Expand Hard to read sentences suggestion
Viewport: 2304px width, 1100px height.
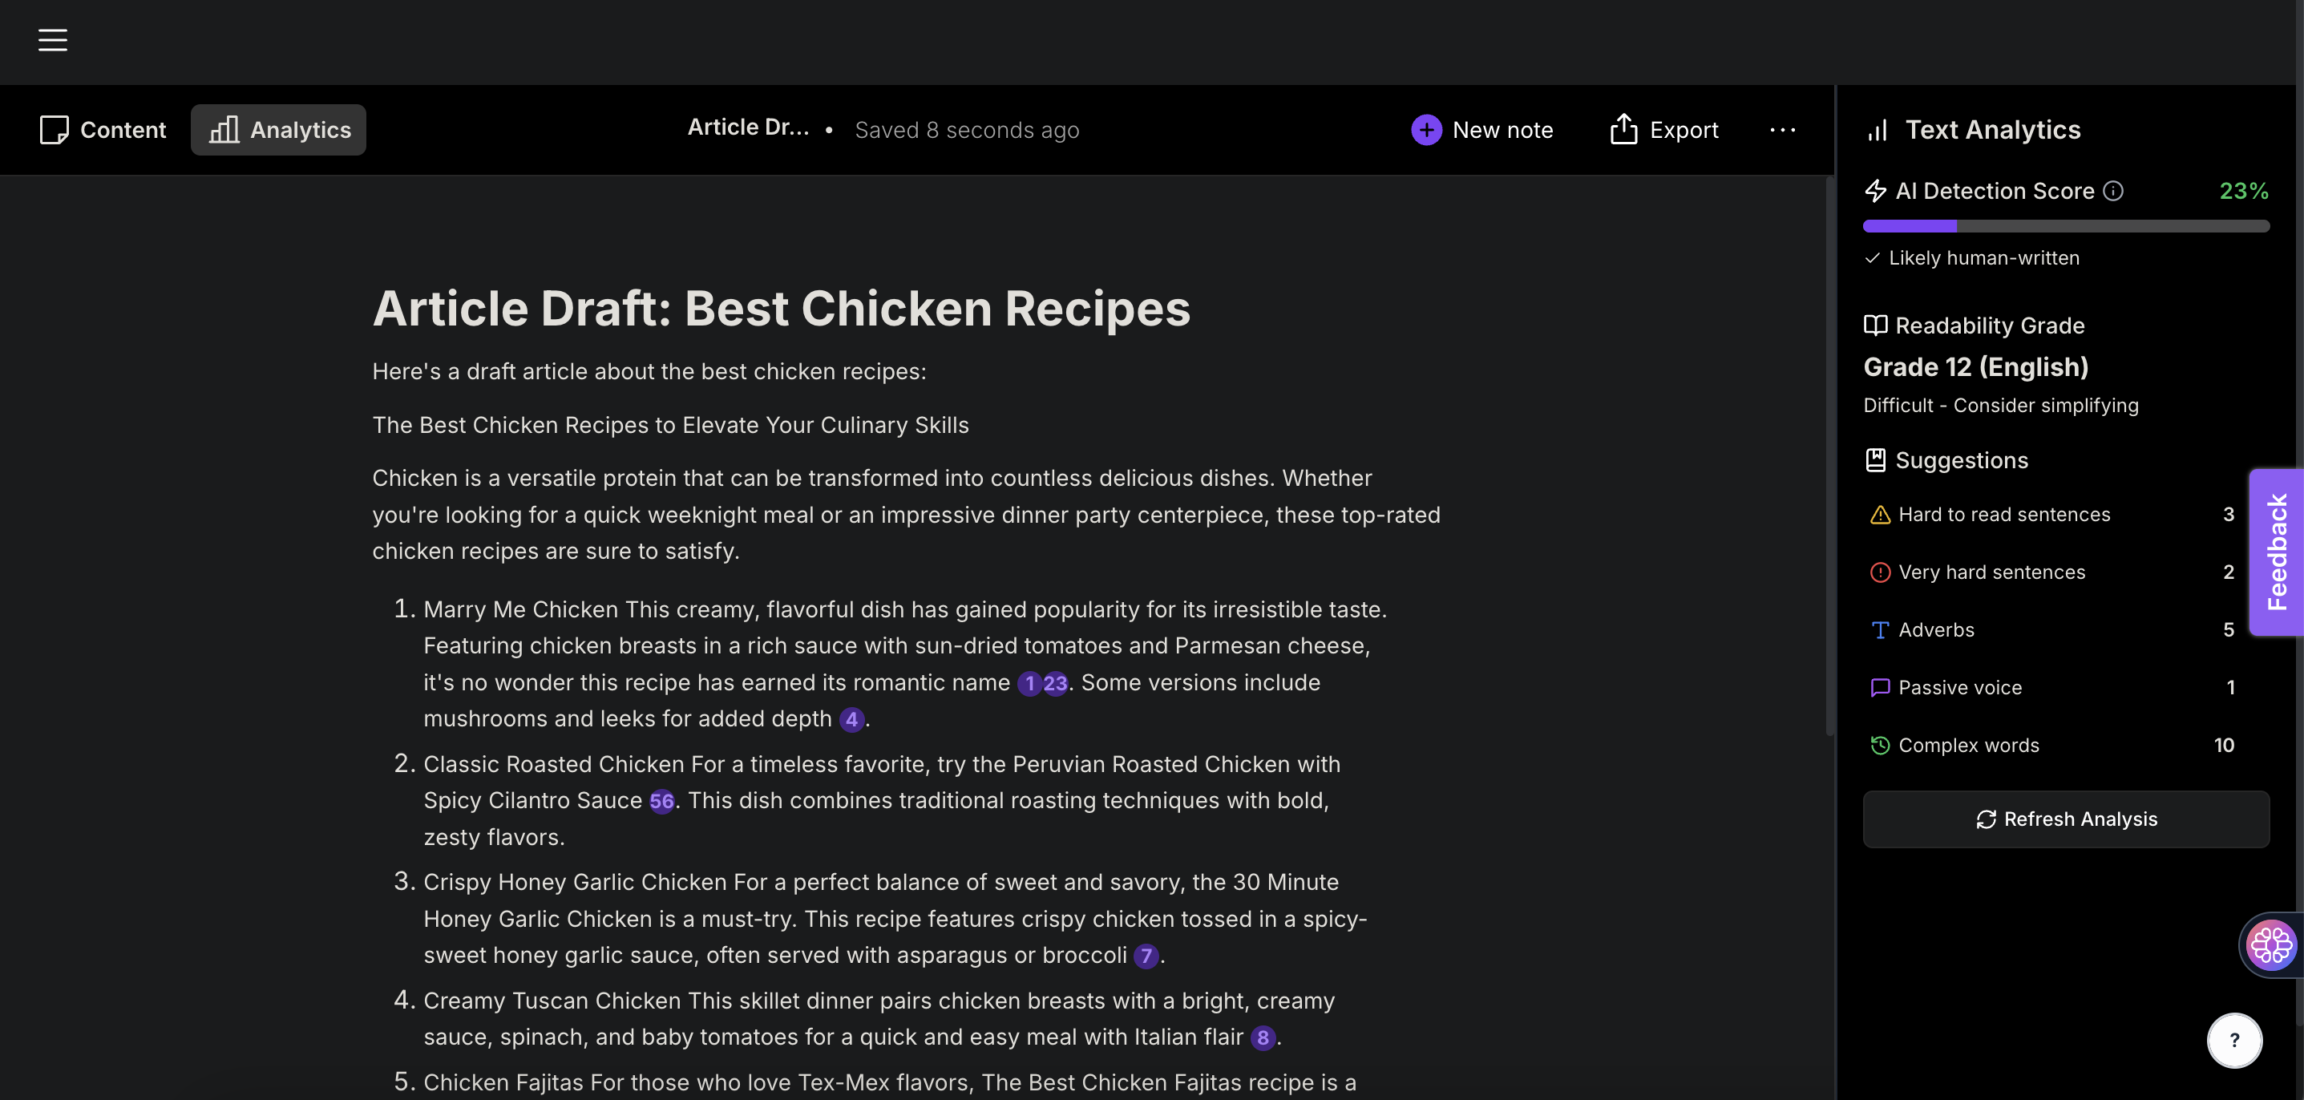pos(2051,514)
